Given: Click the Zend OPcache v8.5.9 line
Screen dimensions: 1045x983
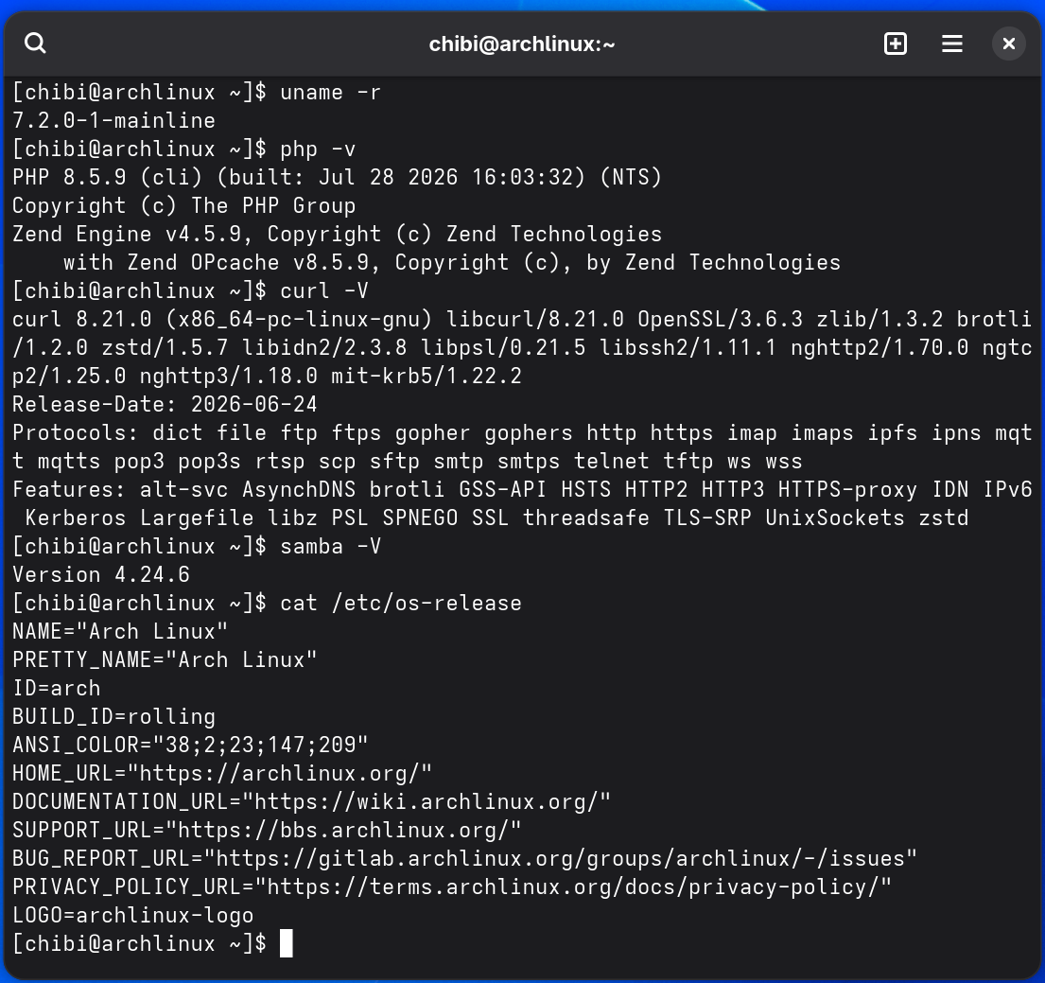Looking at the screenshot, I should pyautogui.click(x=452, y=262).
